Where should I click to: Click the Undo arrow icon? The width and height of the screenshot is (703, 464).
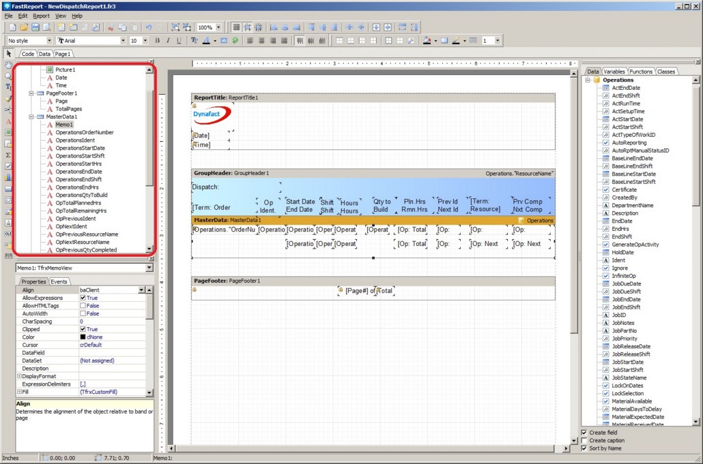pos(148,27)
